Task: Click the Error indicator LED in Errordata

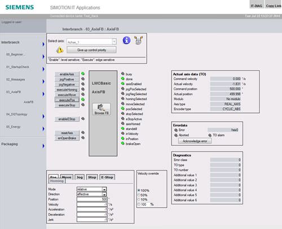Action: tap(176, 130)
